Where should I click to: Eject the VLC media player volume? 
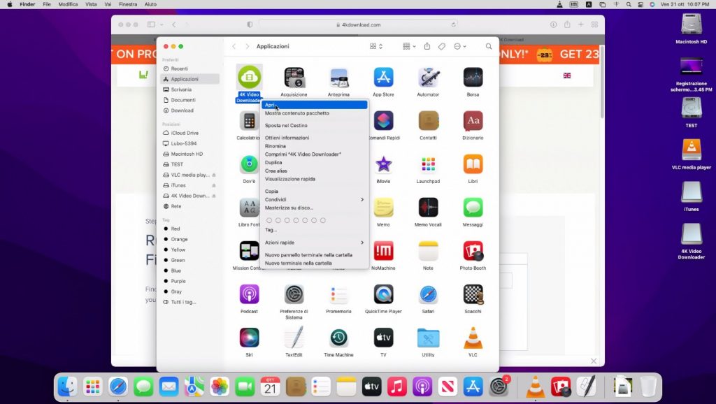[x=213, y=175]
